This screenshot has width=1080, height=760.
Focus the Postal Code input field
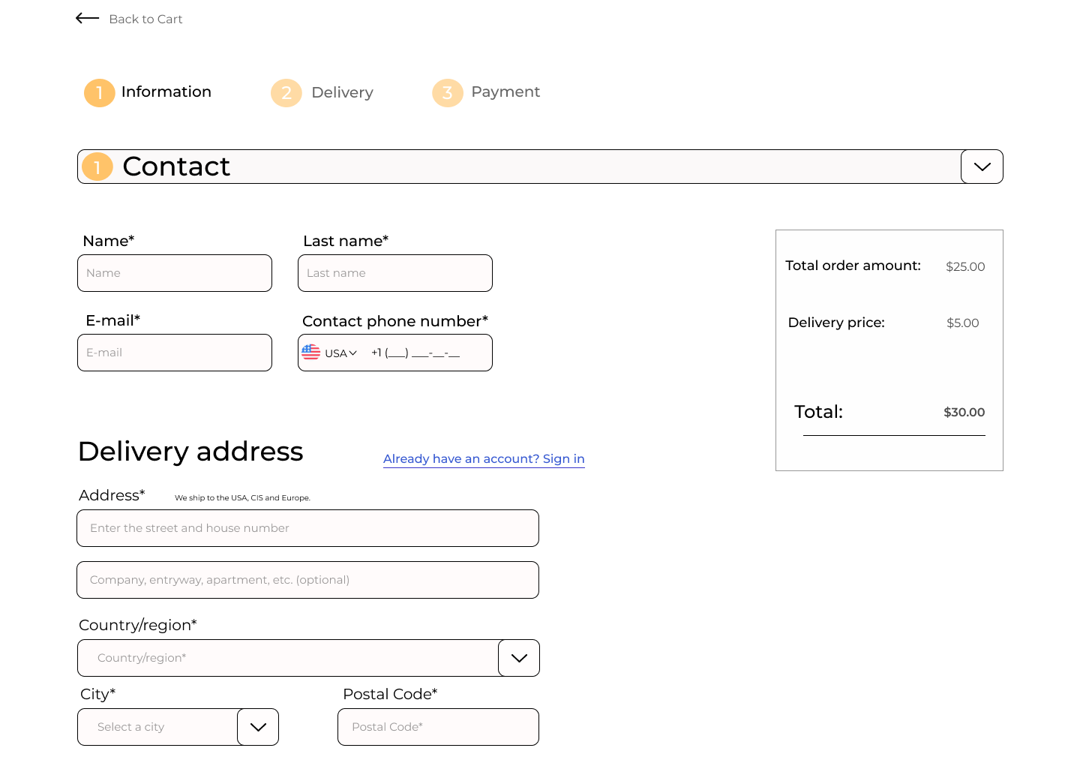coord(438,727)
